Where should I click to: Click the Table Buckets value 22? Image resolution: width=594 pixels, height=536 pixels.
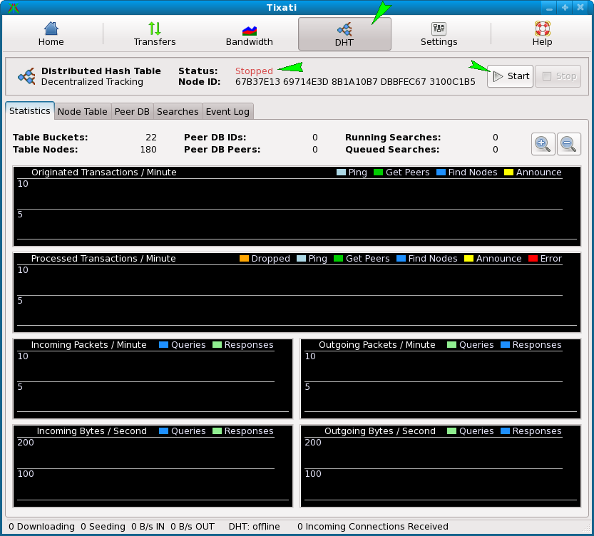click(150, 138)
